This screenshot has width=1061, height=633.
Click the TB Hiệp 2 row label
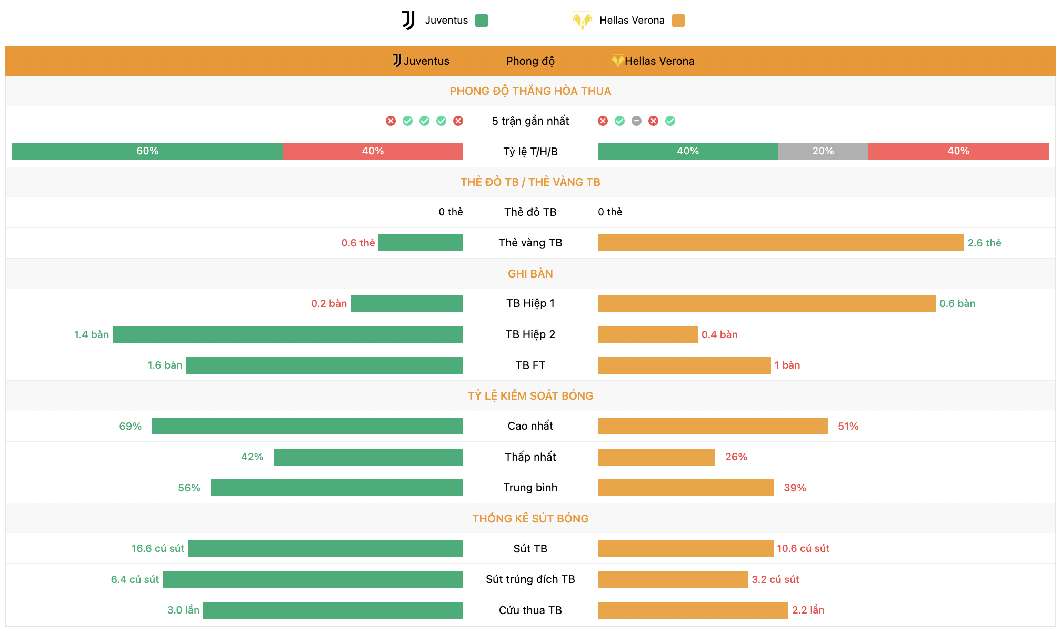point(530,334)
